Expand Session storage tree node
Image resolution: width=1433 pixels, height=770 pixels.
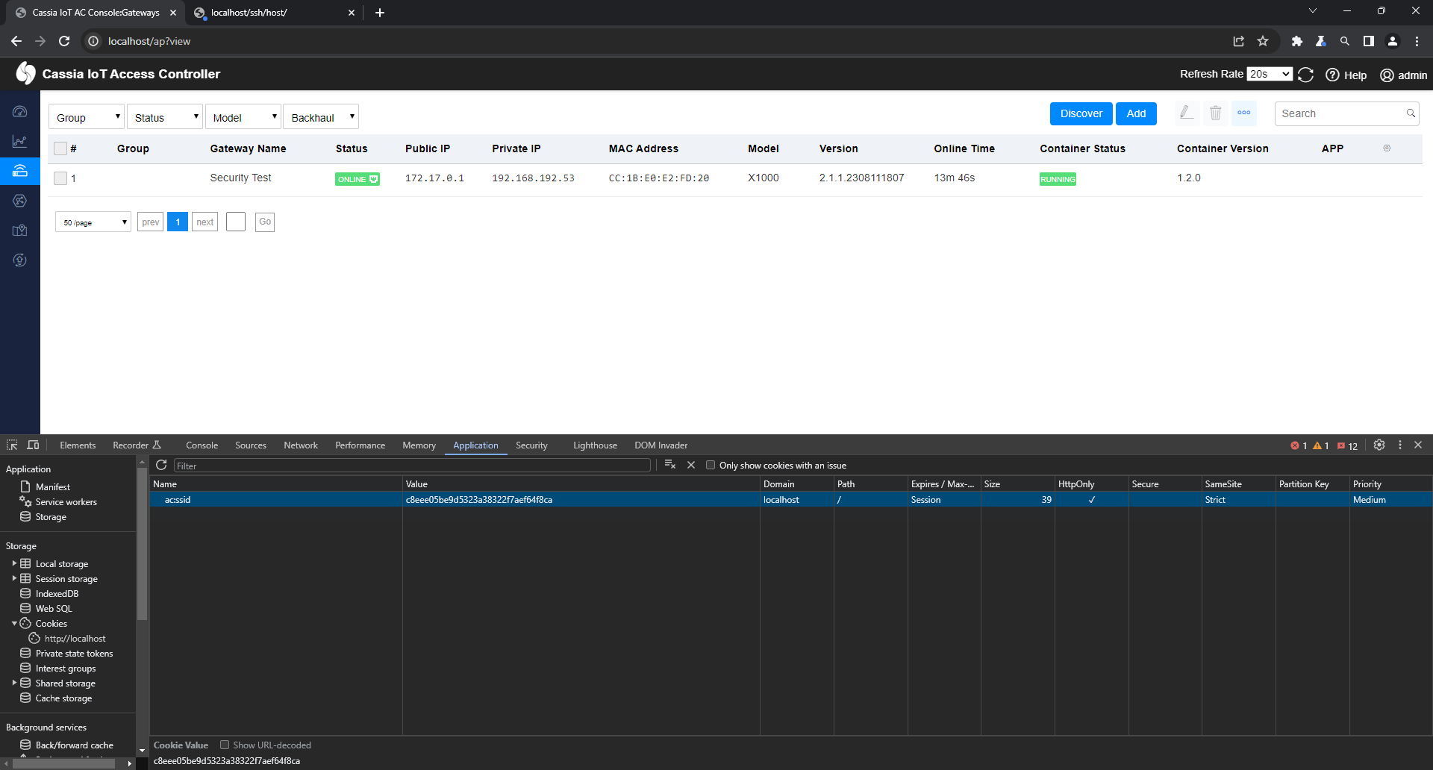14,579
